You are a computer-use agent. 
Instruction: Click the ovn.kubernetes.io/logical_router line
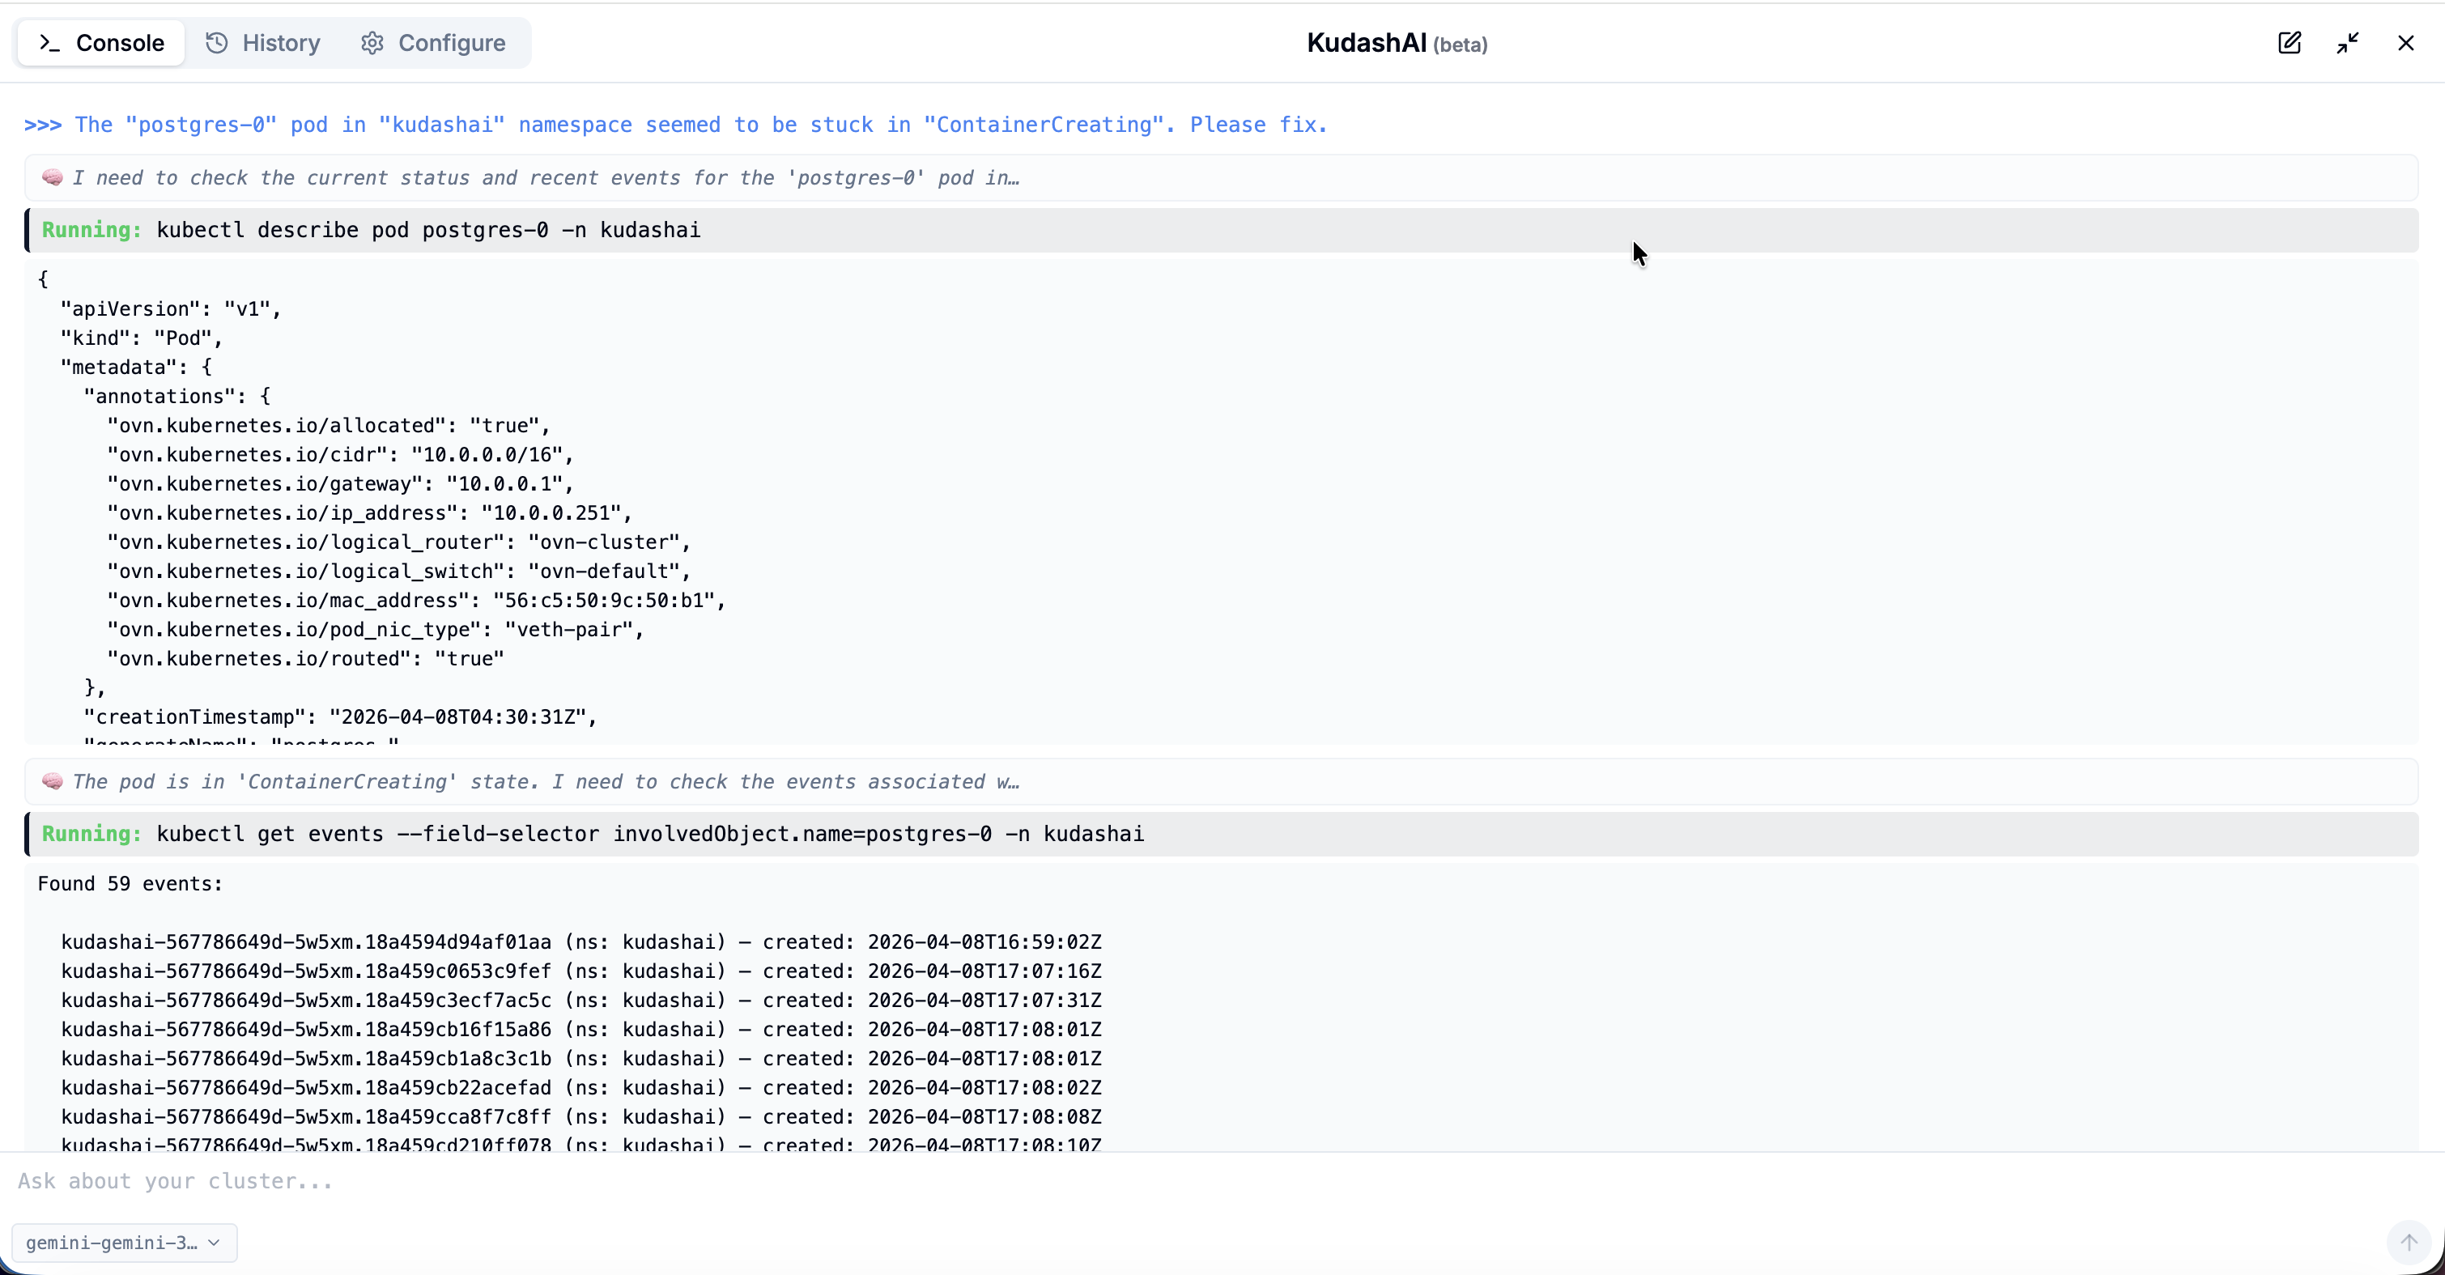tap(398, 542)
